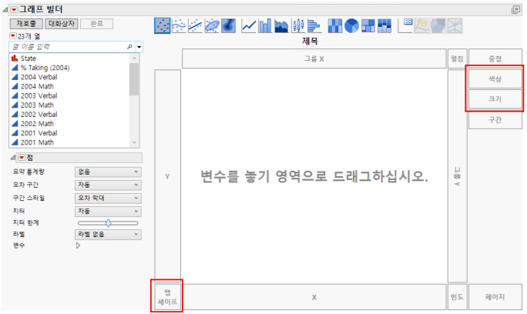Select the Histogram icon
The height and width of the screenshot is (314, 527).
tap(314, 26)
